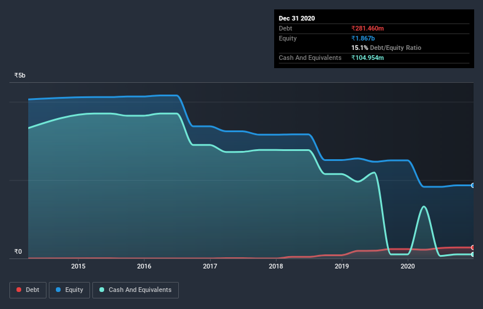Click the ₹5b y-axis label
This screenshot has width=483, height=309.
pos(20,75)
